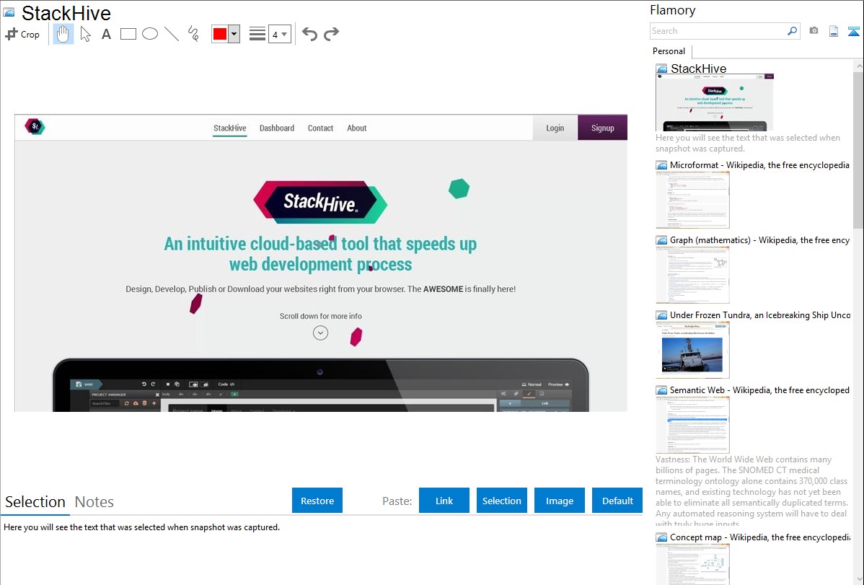This screenshot has width=864, height=585.
Task: Open Under Frozen Tundra snapshot thumbnail
Action: coord(692,350)
